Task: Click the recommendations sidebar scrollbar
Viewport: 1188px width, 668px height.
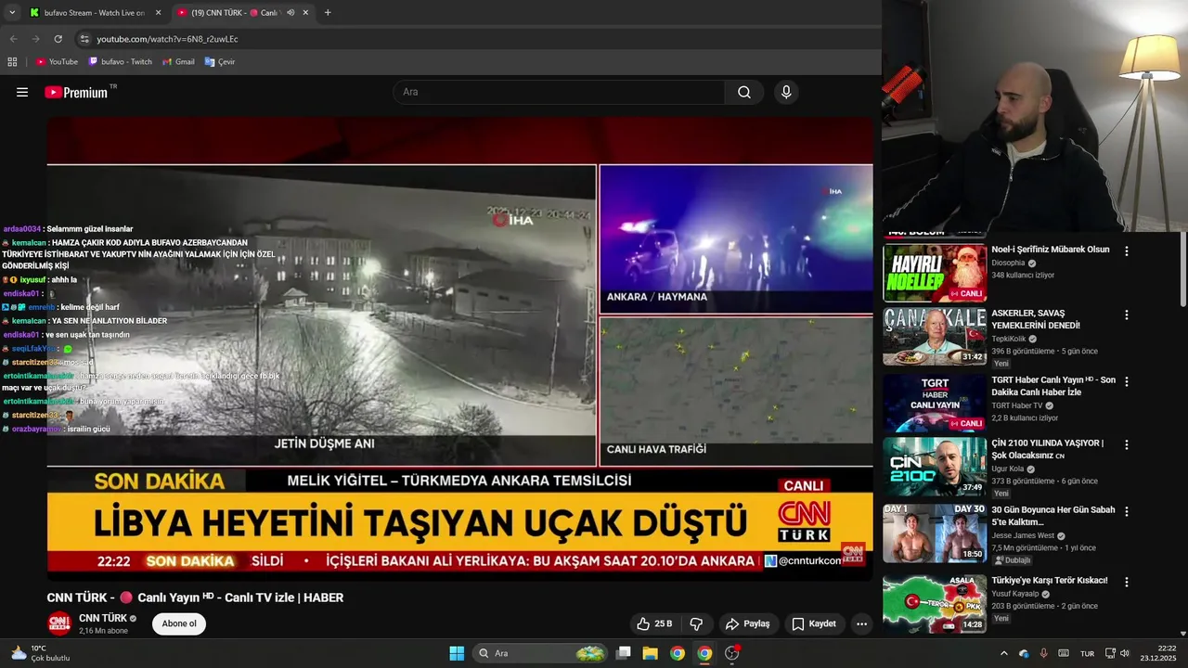Action: tap(1183, 269)
